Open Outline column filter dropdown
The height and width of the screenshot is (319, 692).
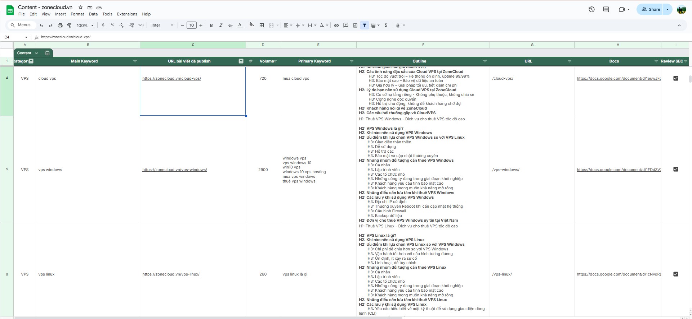pyautogui.click(x=485, y=61)
